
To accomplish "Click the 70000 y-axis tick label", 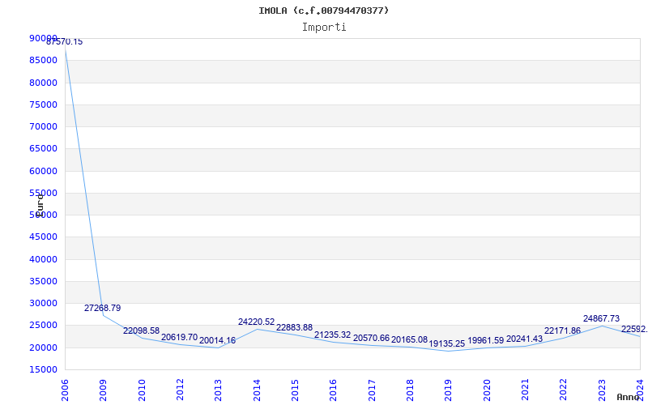I will tap(44, 126).
